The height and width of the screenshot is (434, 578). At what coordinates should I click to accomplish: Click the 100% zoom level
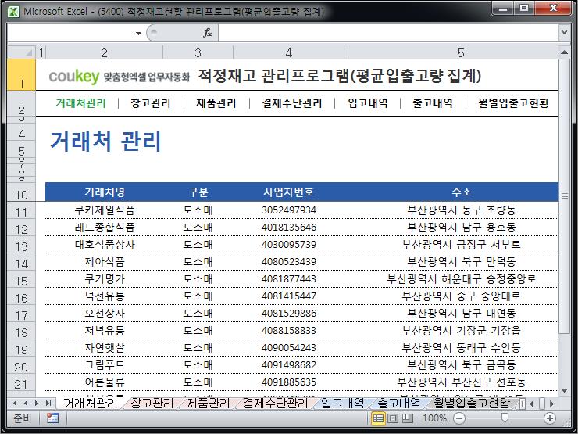(x=434, y=418)
